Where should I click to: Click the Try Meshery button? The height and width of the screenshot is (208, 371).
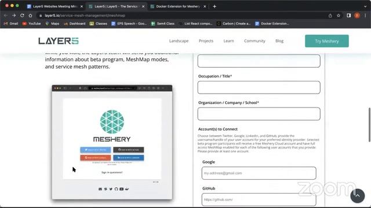(327, 41)
